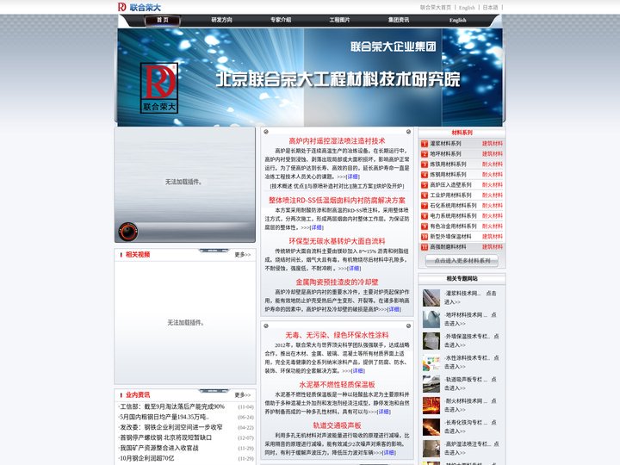
Task: Click 更多>> beside 相关视频
Action: pos(242,255)
